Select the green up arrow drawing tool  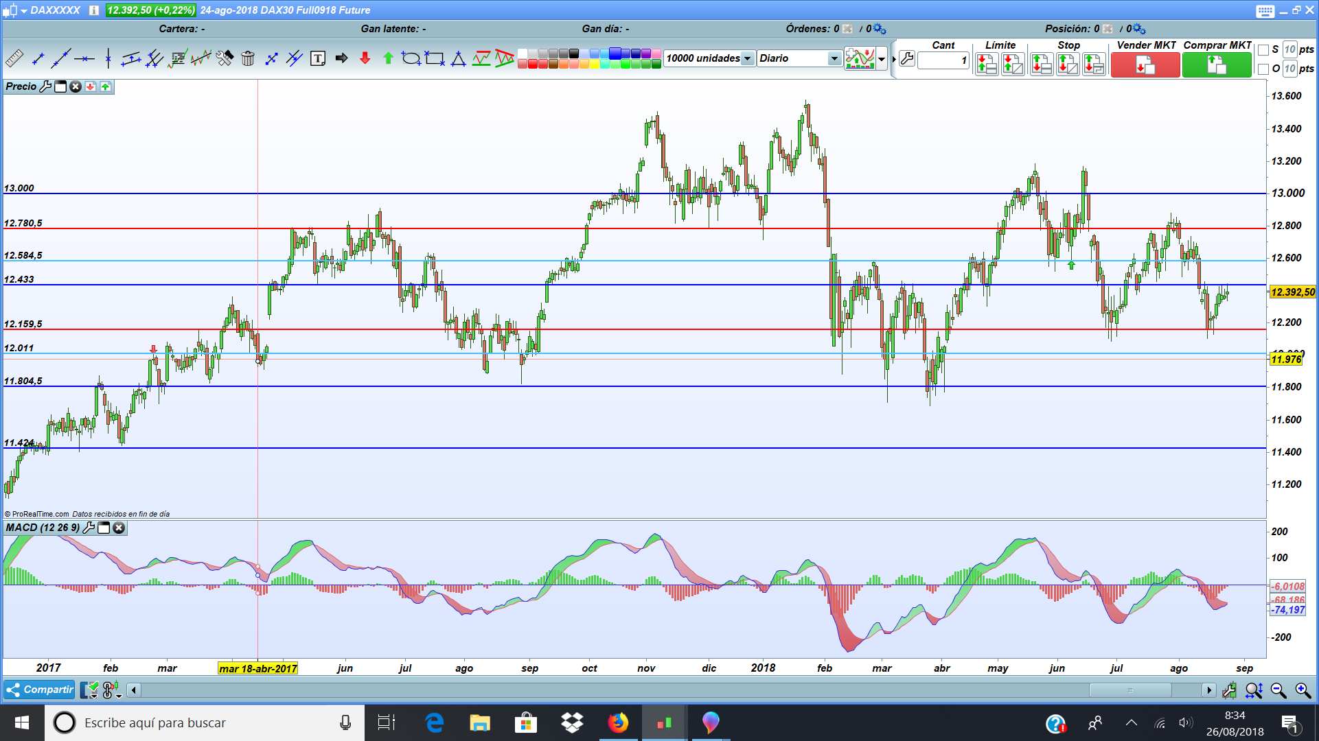point(388,59)
